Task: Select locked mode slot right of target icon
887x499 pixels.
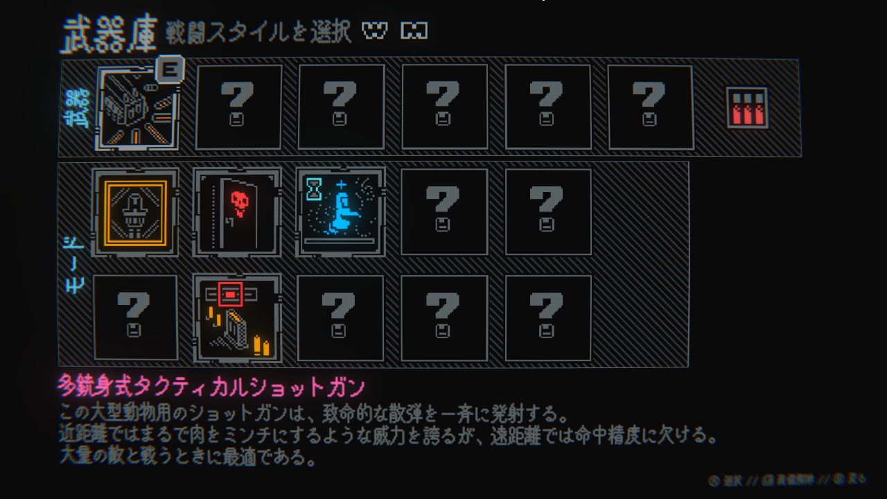Action: (340, 318)
